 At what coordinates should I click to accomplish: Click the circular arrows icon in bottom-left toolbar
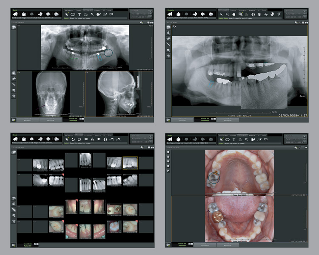pos(105,139)
